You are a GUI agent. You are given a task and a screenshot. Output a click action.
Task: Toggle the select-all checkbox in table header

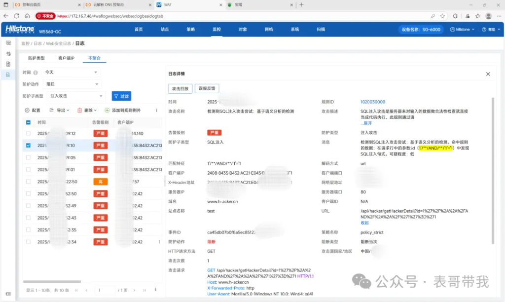coord(28,122)
